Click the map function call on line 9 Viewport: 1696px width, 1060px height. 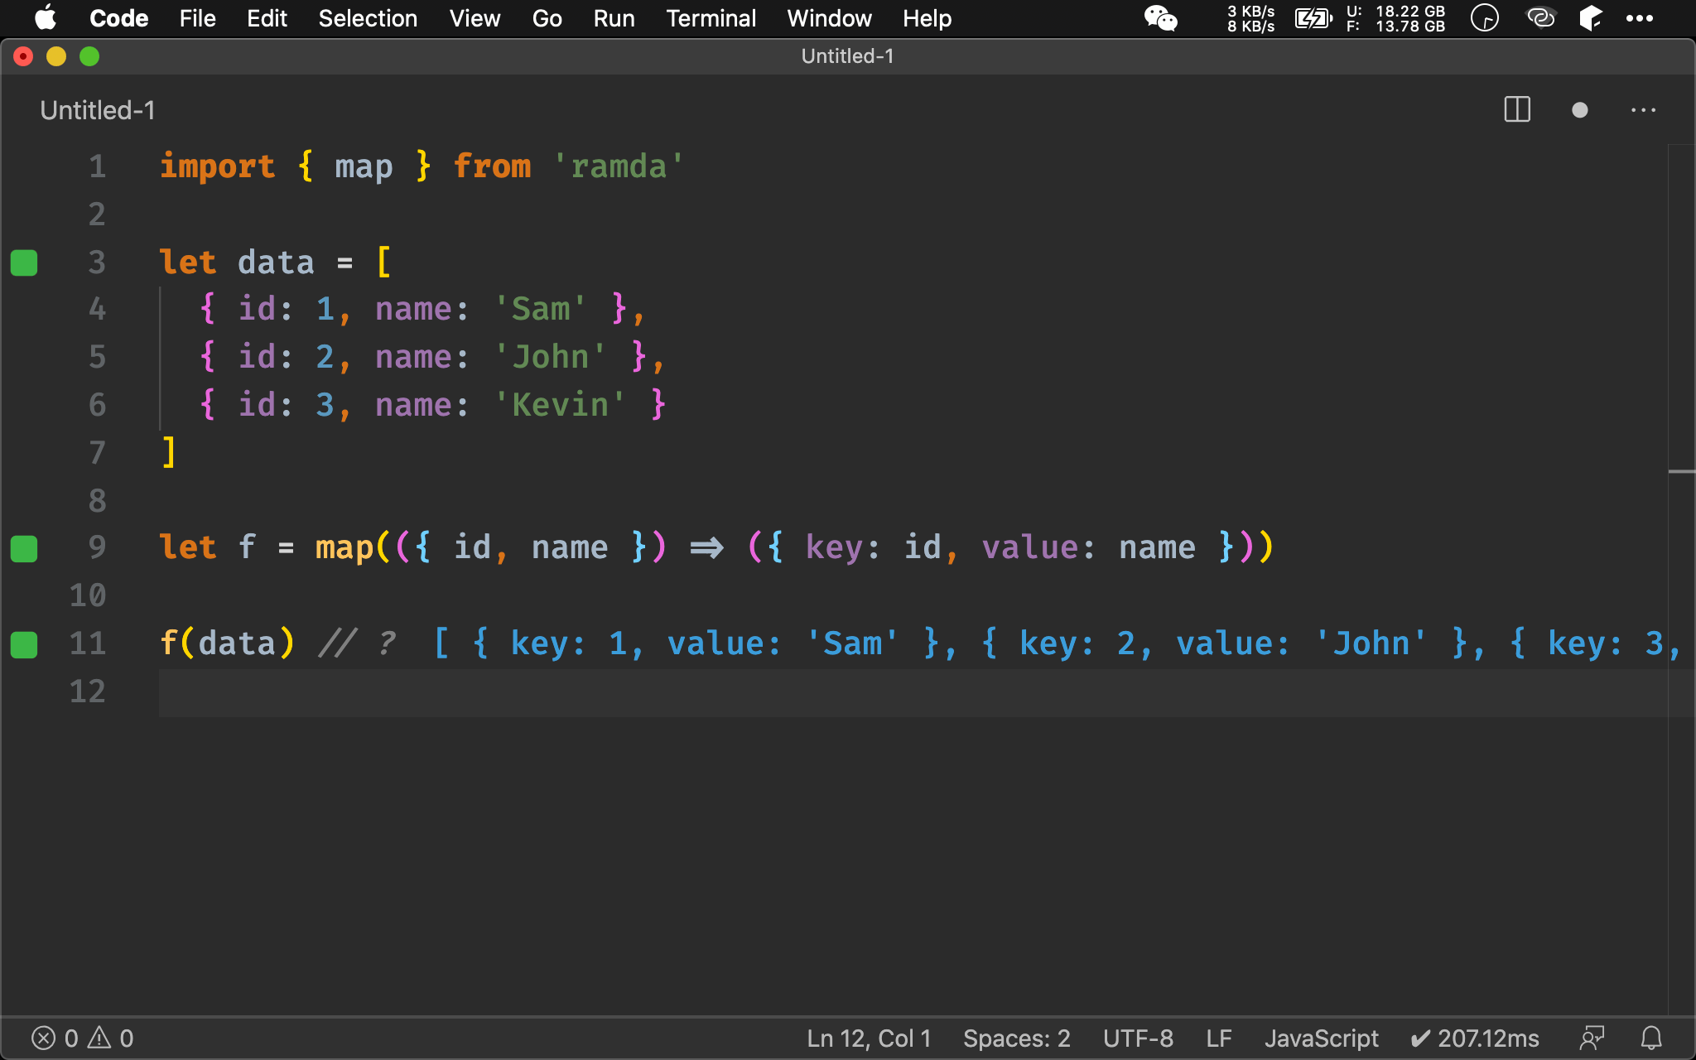pos(344,547)
